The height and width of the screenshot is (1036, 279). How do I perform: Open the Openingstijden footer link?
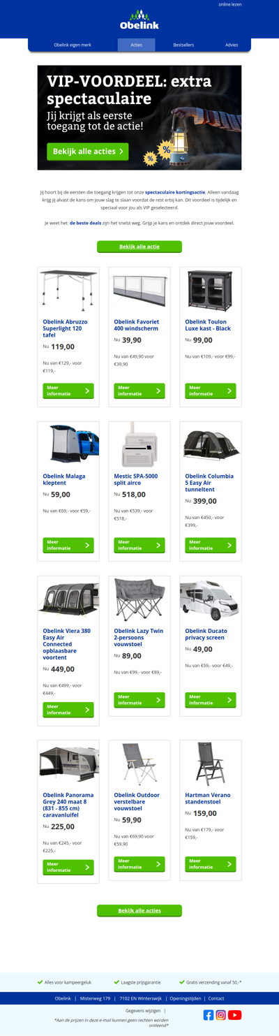click(185, 998)
